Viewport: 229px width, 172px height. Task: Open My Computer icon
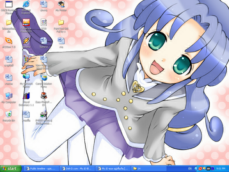9,96
